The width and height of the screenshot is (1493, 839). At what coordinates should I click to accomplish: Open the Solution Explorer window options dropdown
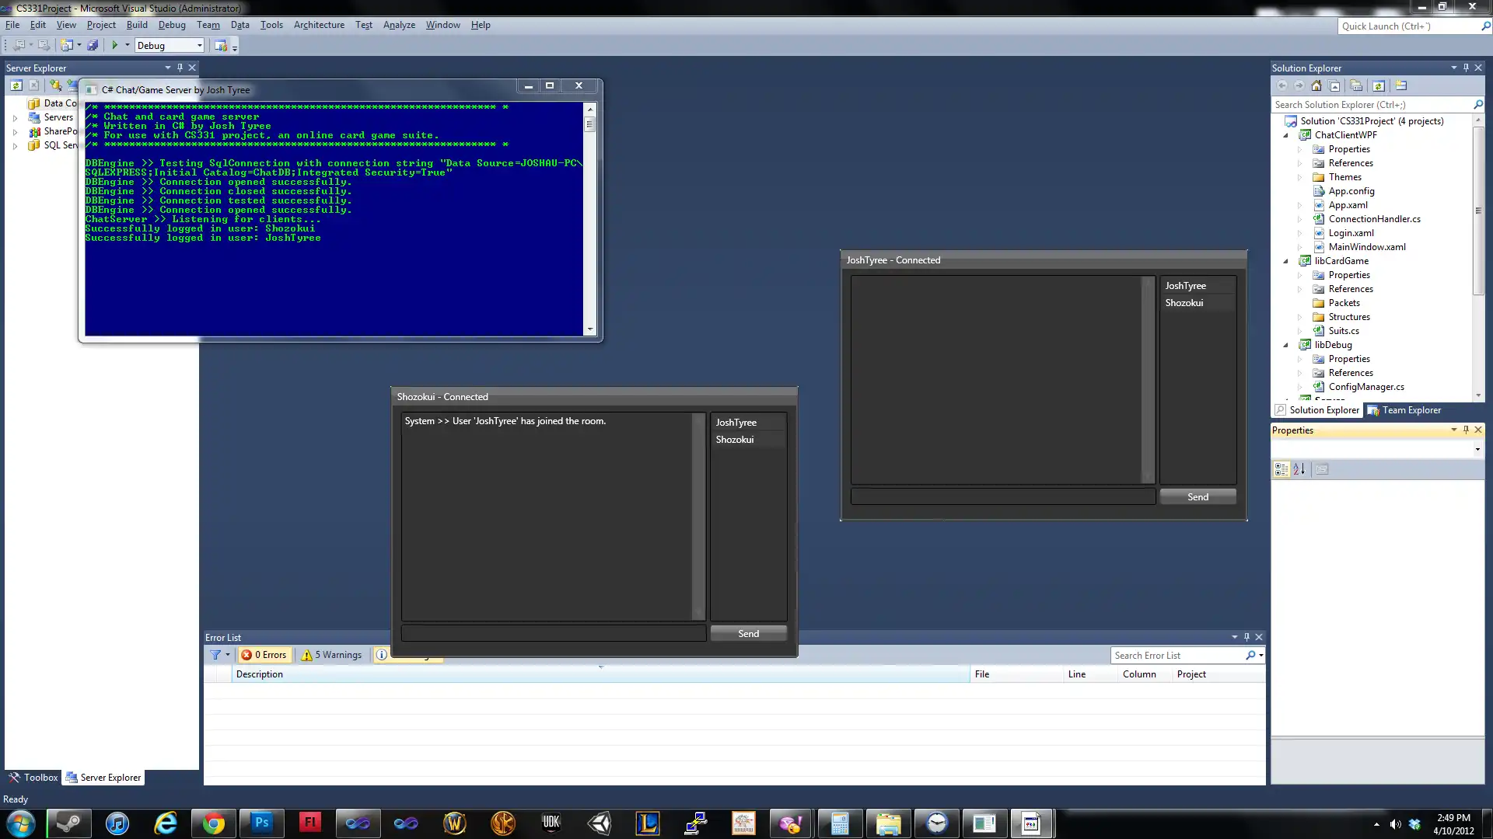pyautogui.click(x=1453, y=68)
